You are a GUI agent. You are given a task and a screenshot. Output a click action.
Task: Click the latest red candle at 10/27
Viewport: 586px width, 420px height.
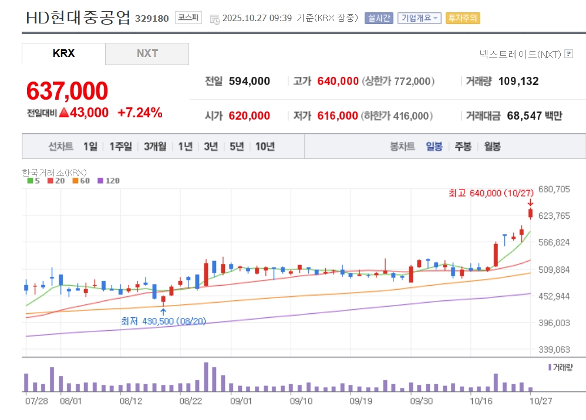(x=530, y=213)
